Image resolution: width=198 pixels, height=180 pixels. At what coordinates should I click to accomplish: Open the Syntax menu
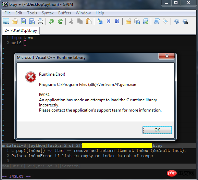[x=48, y=13]
